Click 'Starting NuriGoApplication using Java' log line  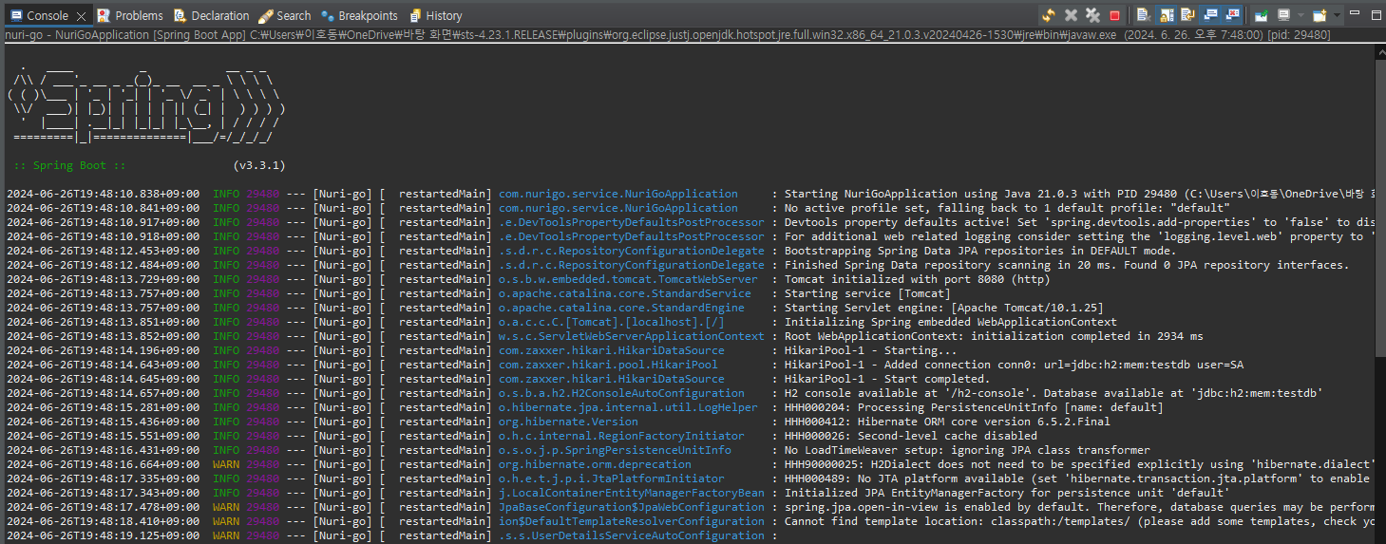[1079, 194]
